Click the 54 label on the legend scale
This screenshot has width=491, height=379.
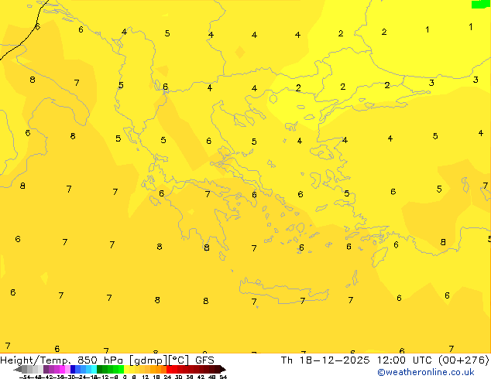(x=223, y=377)
